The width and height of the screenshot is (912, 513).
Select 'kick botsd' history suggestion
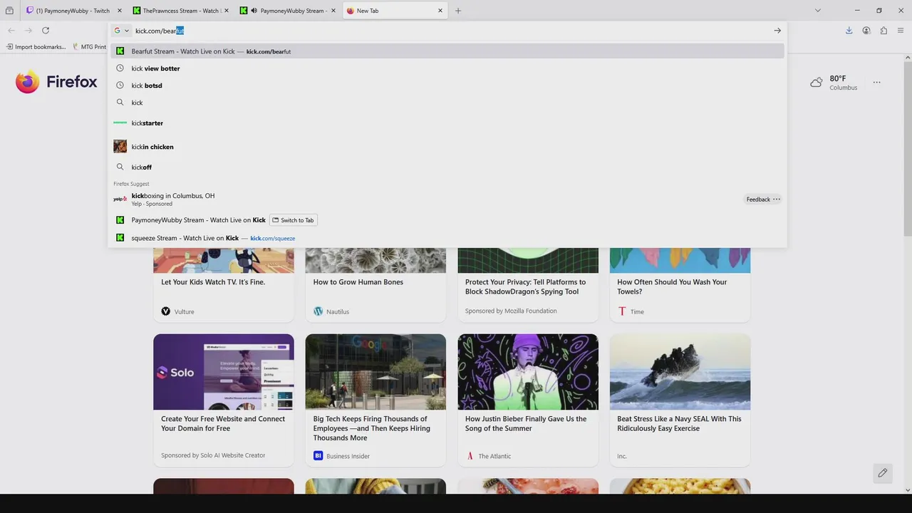tap(447, 85)
